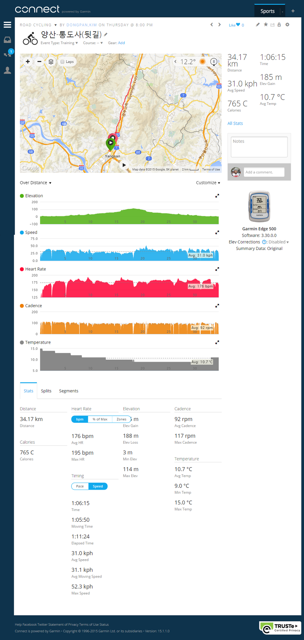The width and height of the screenshot is (304, 640).
Task: Open map Terms of Use link
Action: [211, 170]
